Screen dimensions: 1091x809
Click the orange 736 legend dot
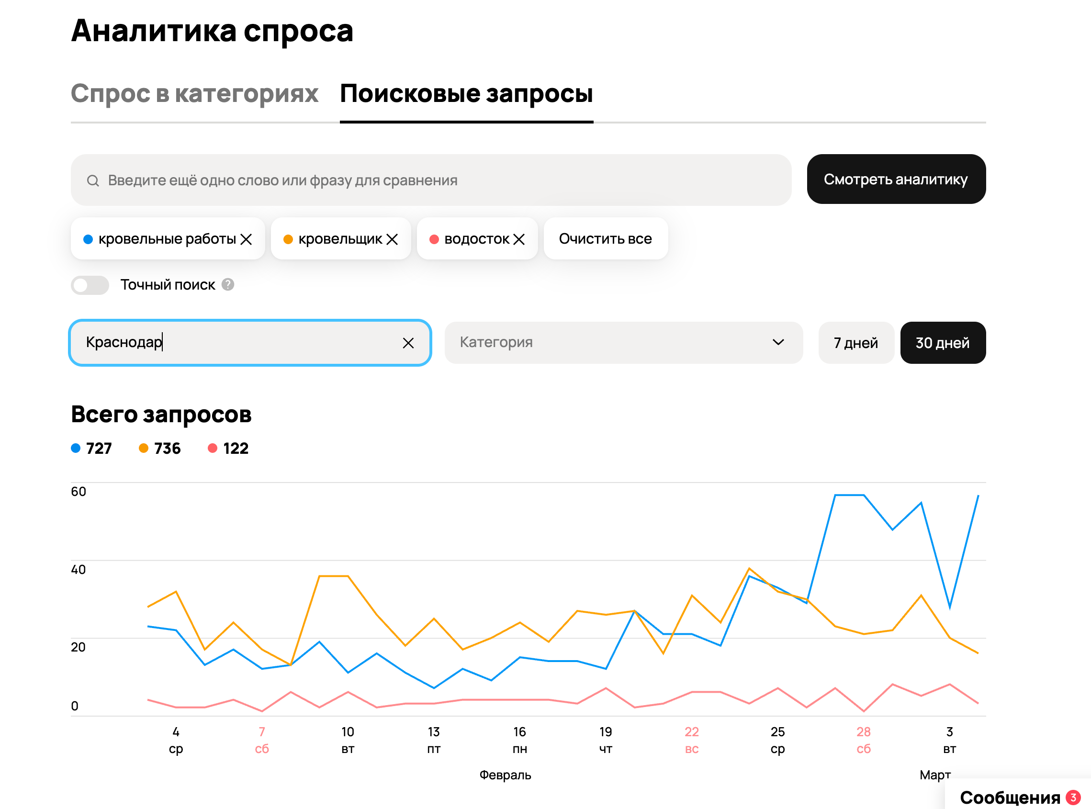(x=144, y=448)
